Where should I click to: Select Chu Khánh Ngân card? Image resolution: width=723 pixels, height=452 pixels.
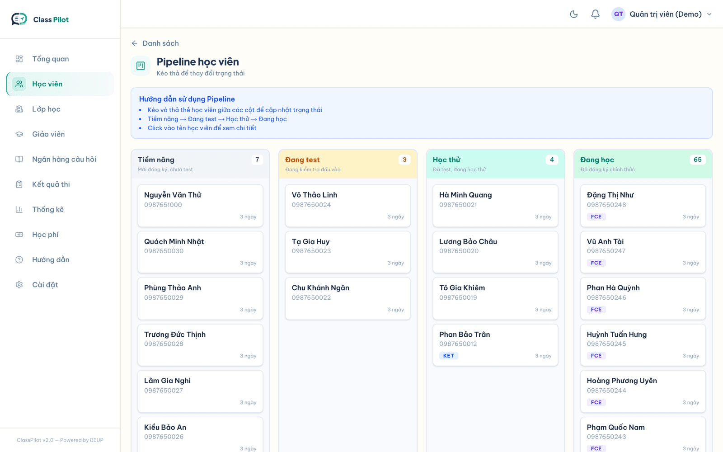[x=348, y=299]
